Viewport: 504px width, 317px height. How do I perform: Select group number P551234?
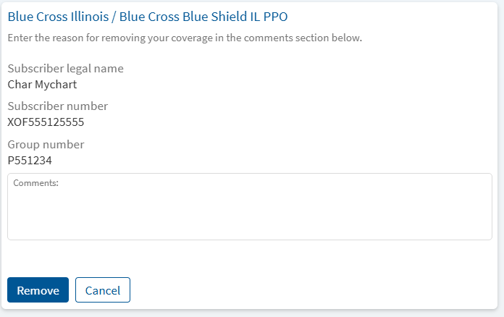click(30, 160)
